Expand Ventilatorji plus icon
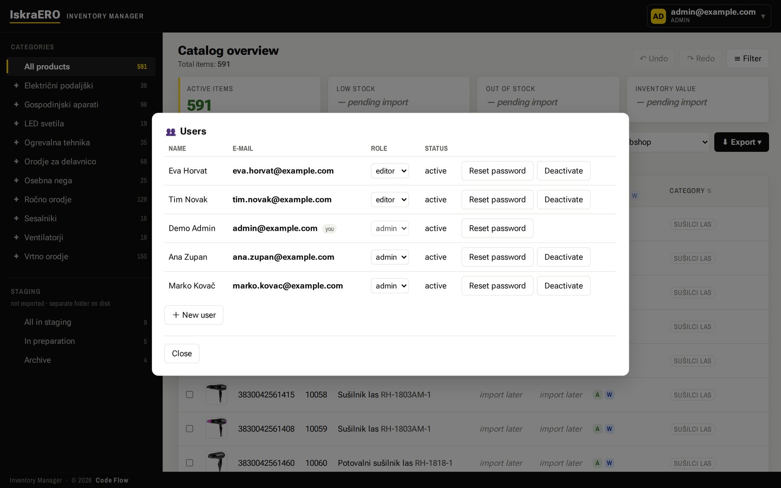781x488 pixels. pos(16,237)
